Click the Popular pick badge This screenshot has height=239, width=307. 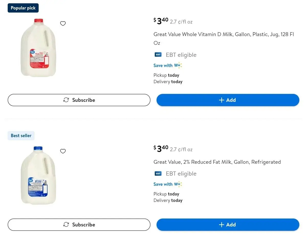pyautogui.click(x=23, y=8)
